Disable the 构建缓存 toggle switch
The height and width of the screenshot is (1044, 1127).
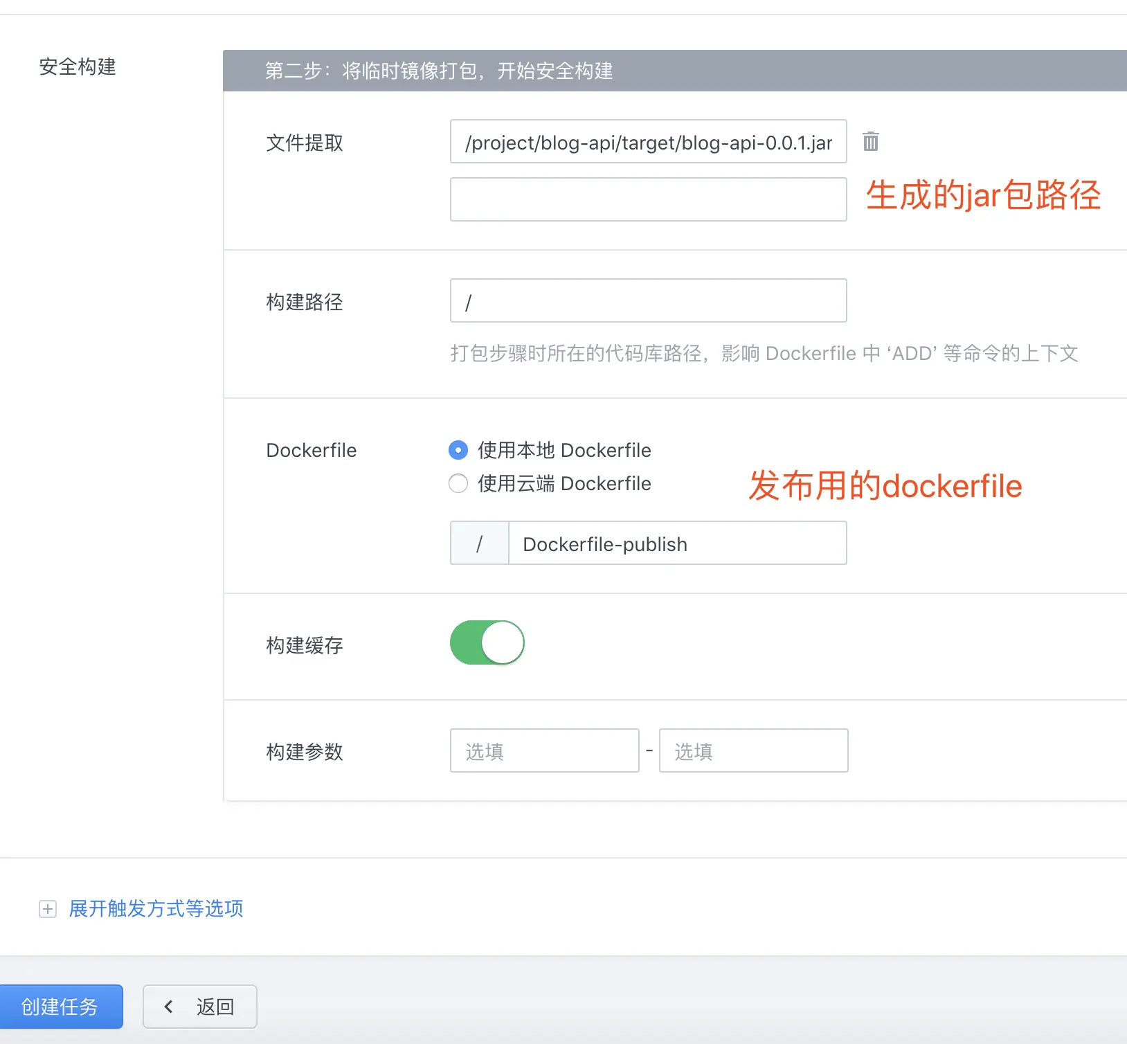[487, 642]
